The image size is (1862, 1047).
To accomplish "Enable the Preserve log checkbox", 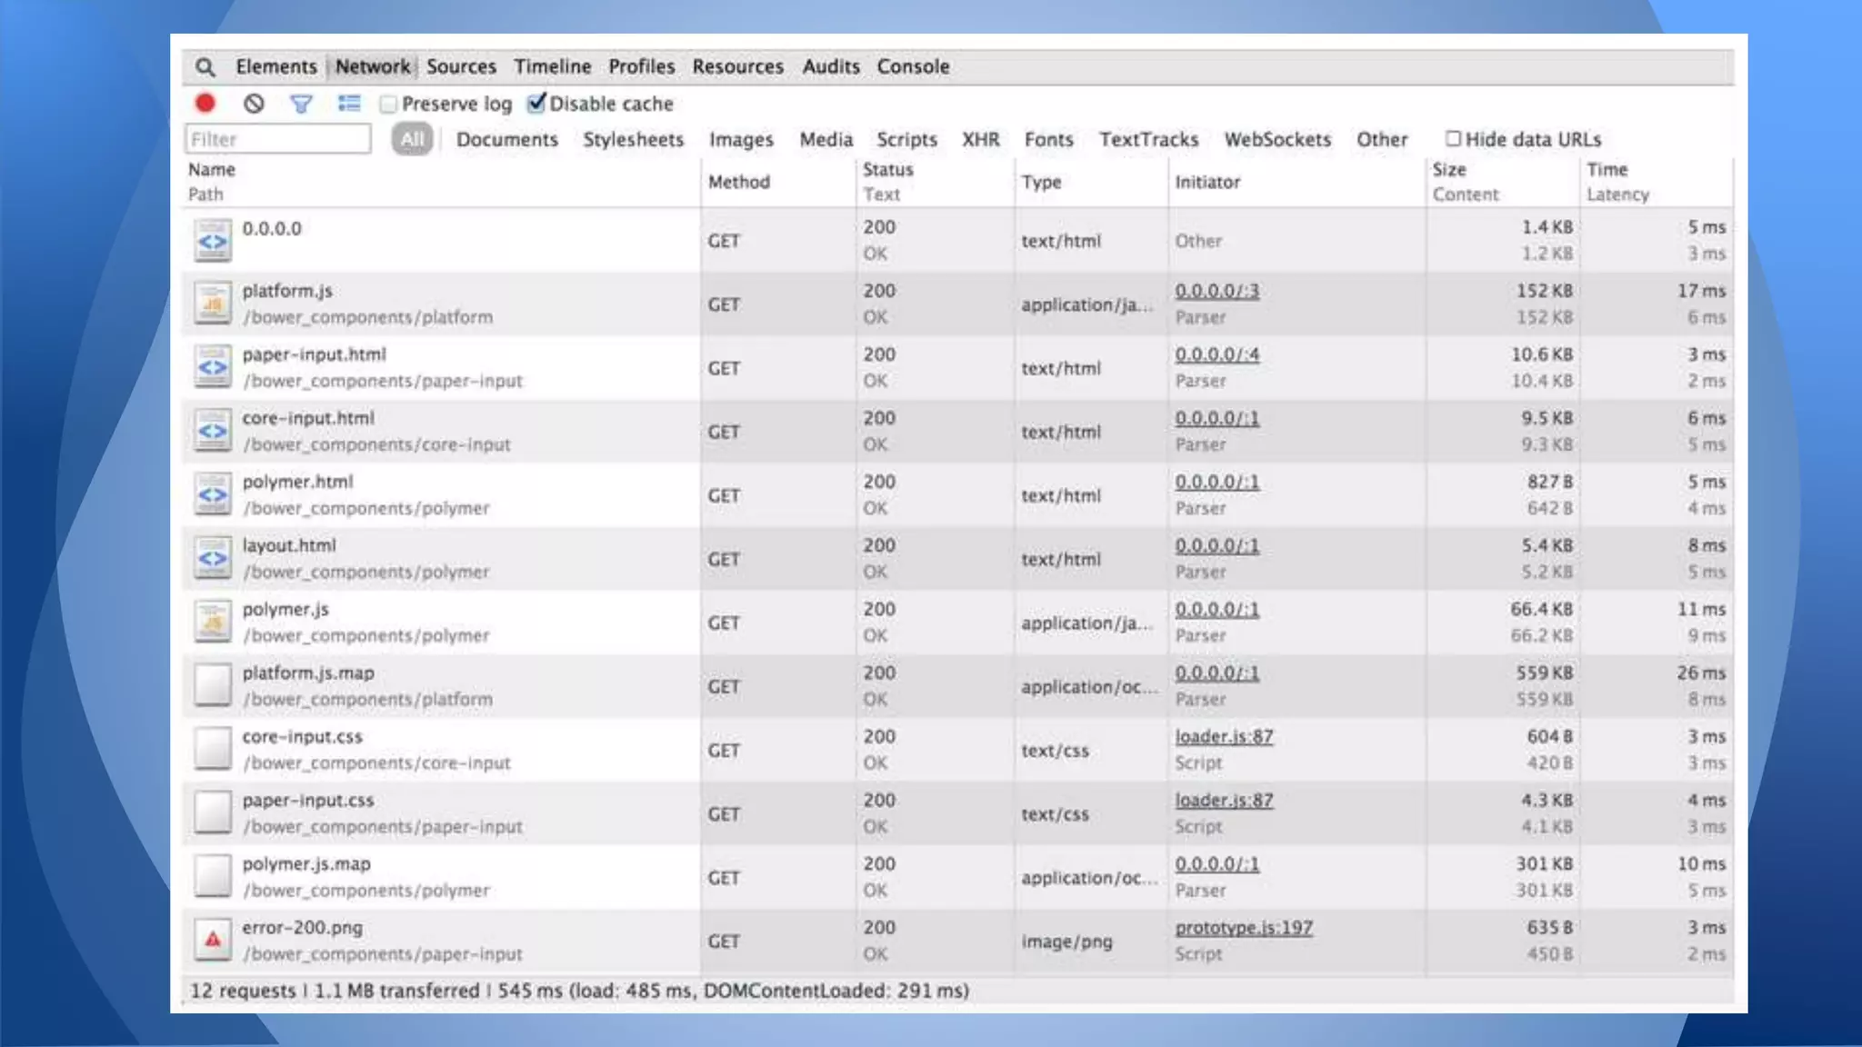I will (x=388, y=105).
